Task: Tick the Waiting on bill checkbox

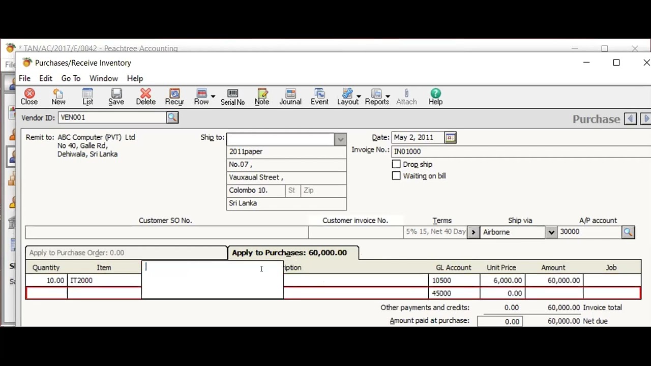Action: tap(396, 176)
